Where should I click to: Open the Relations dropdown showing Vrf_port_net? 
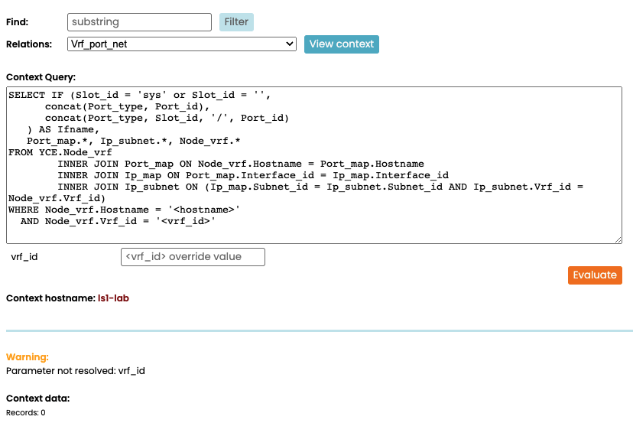[x=181, y=44]
